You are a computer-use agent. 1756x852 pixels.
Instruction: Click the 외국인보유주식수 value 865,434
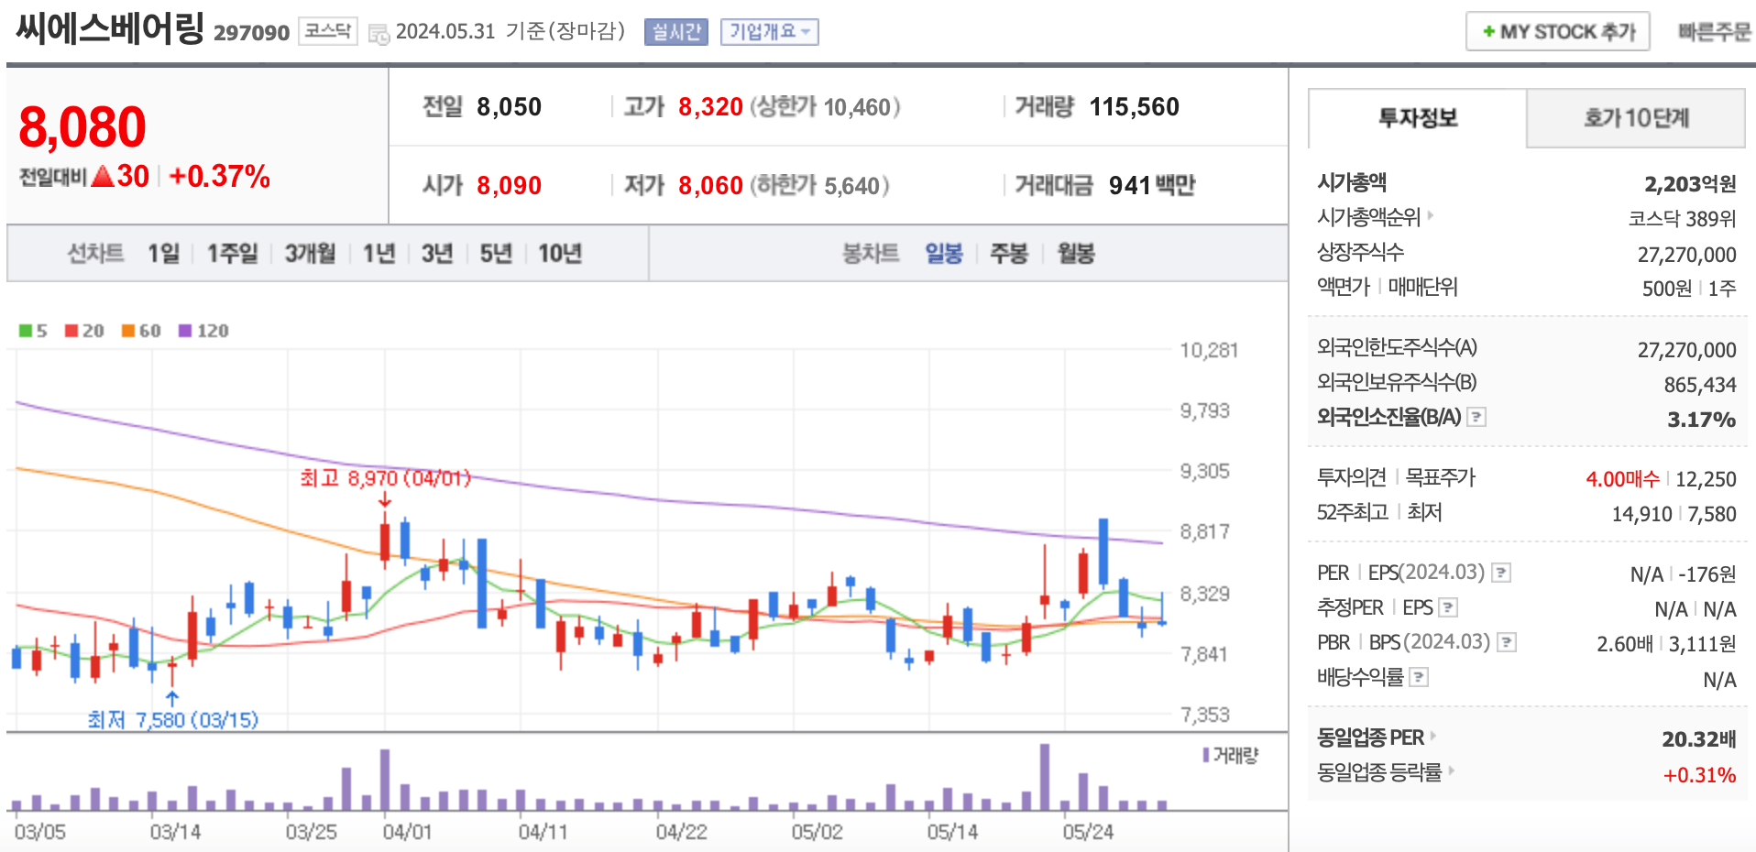(1700, 386)
